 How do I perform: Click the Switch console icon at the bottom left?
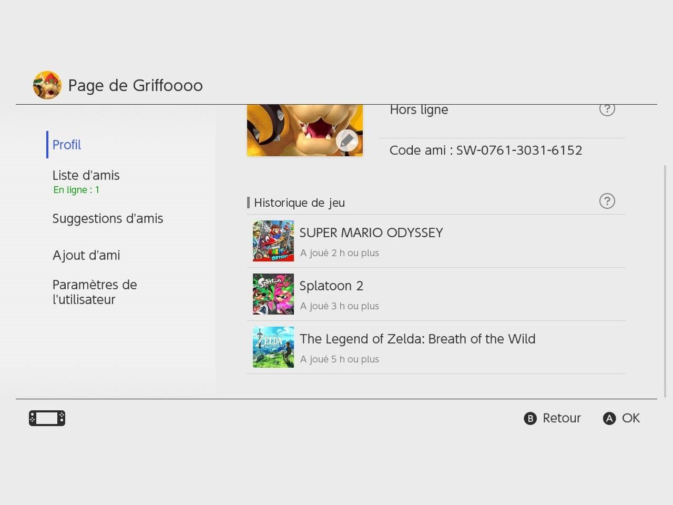pyautogui.click(x=47, y=418)
